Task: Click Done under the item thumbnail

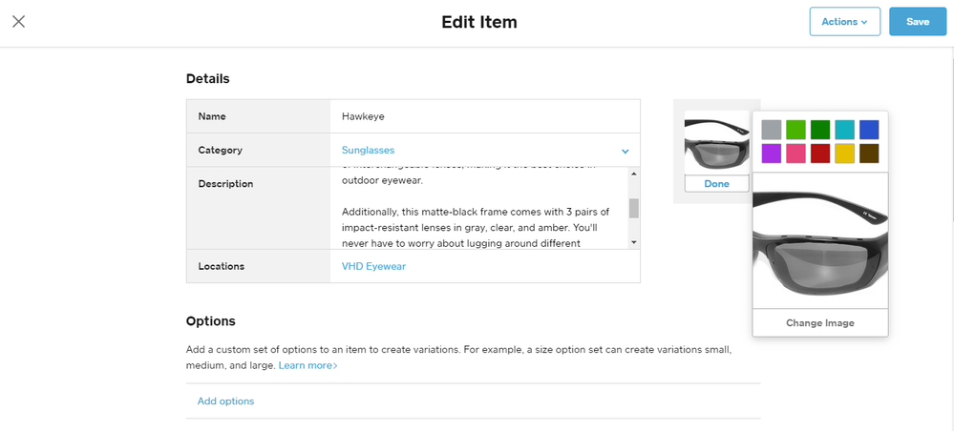Action: [716, 184]
